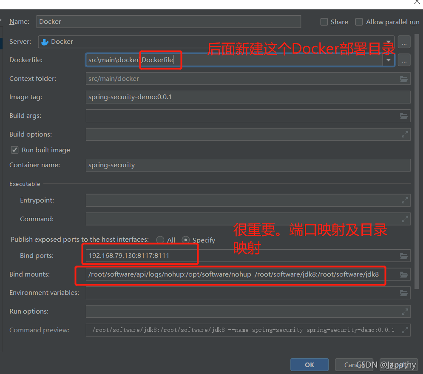Click the Command input field
This screenshot has width=423, height=374.
coord(248,219)
